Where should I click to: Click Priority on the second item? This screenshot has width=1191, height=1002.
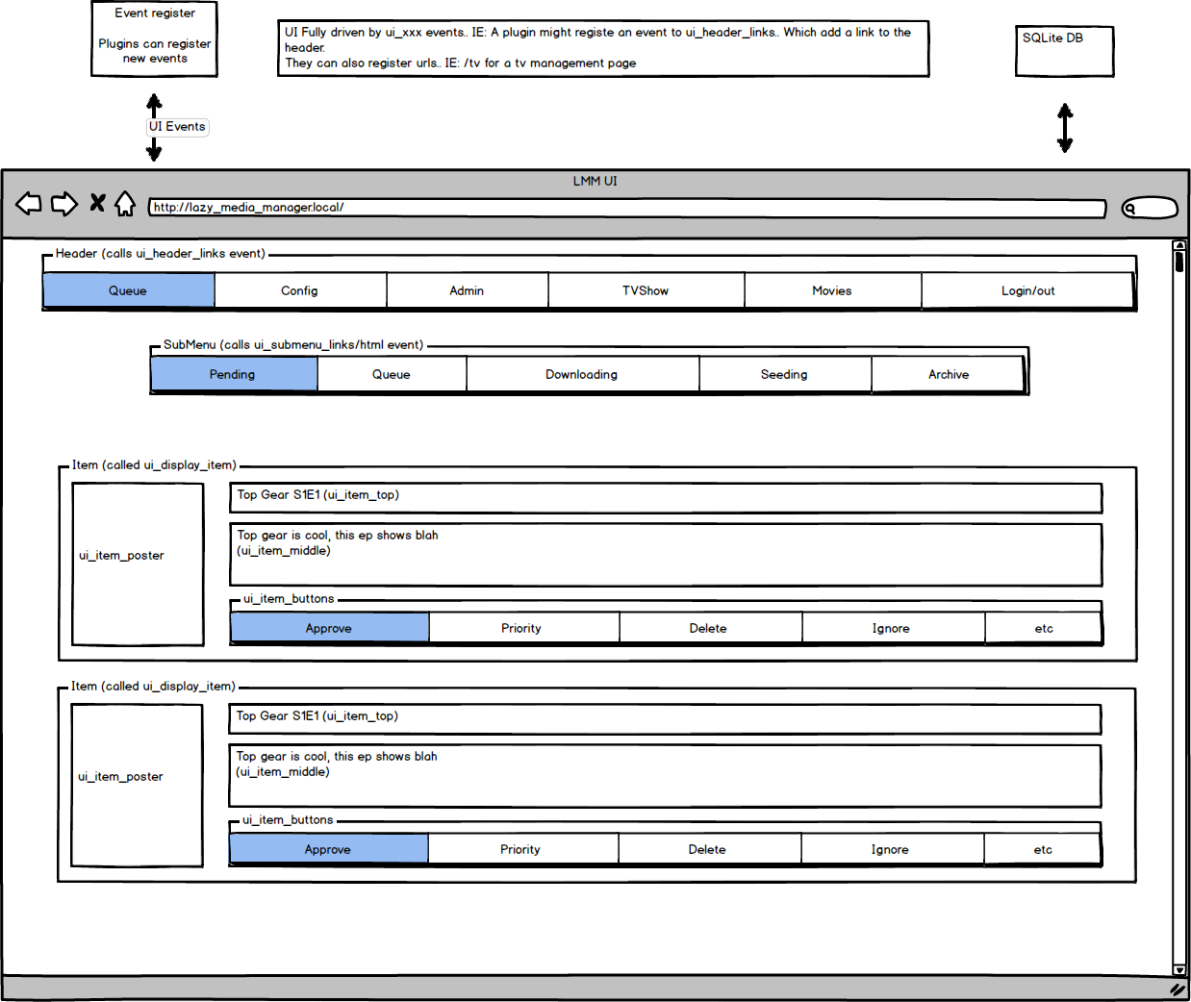(x=521, y=849)
